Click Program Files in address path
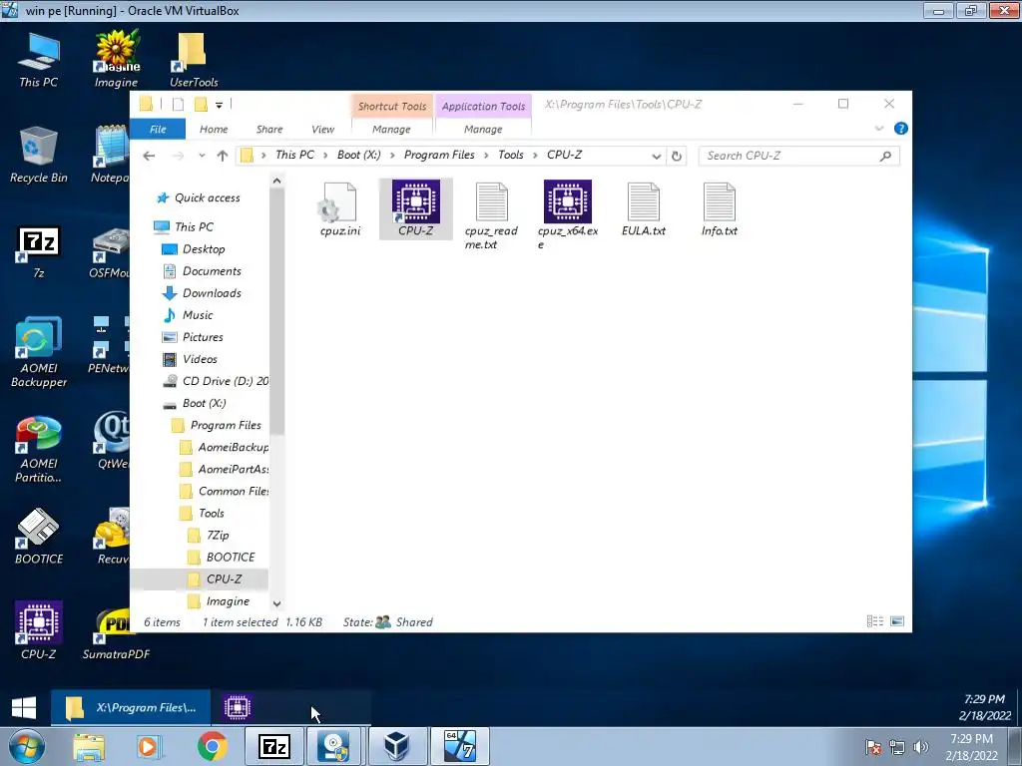 [x=439, y=155]
